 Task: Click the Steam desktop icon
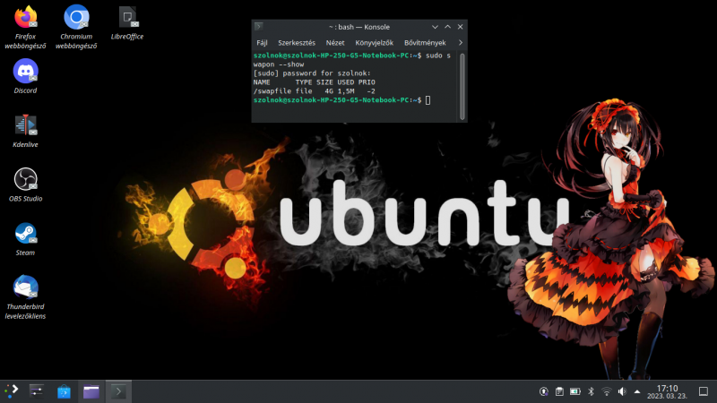coord(25,239)
